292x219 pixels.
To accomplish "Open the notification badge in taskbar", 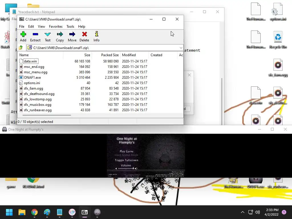I will click(x=284, y=212).
